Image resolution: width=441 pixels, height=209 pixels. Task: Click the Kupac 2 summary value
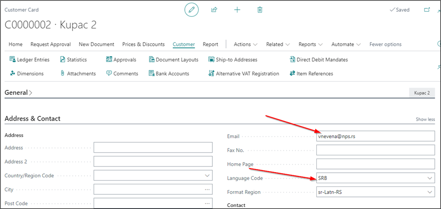[x=422, y=93]
